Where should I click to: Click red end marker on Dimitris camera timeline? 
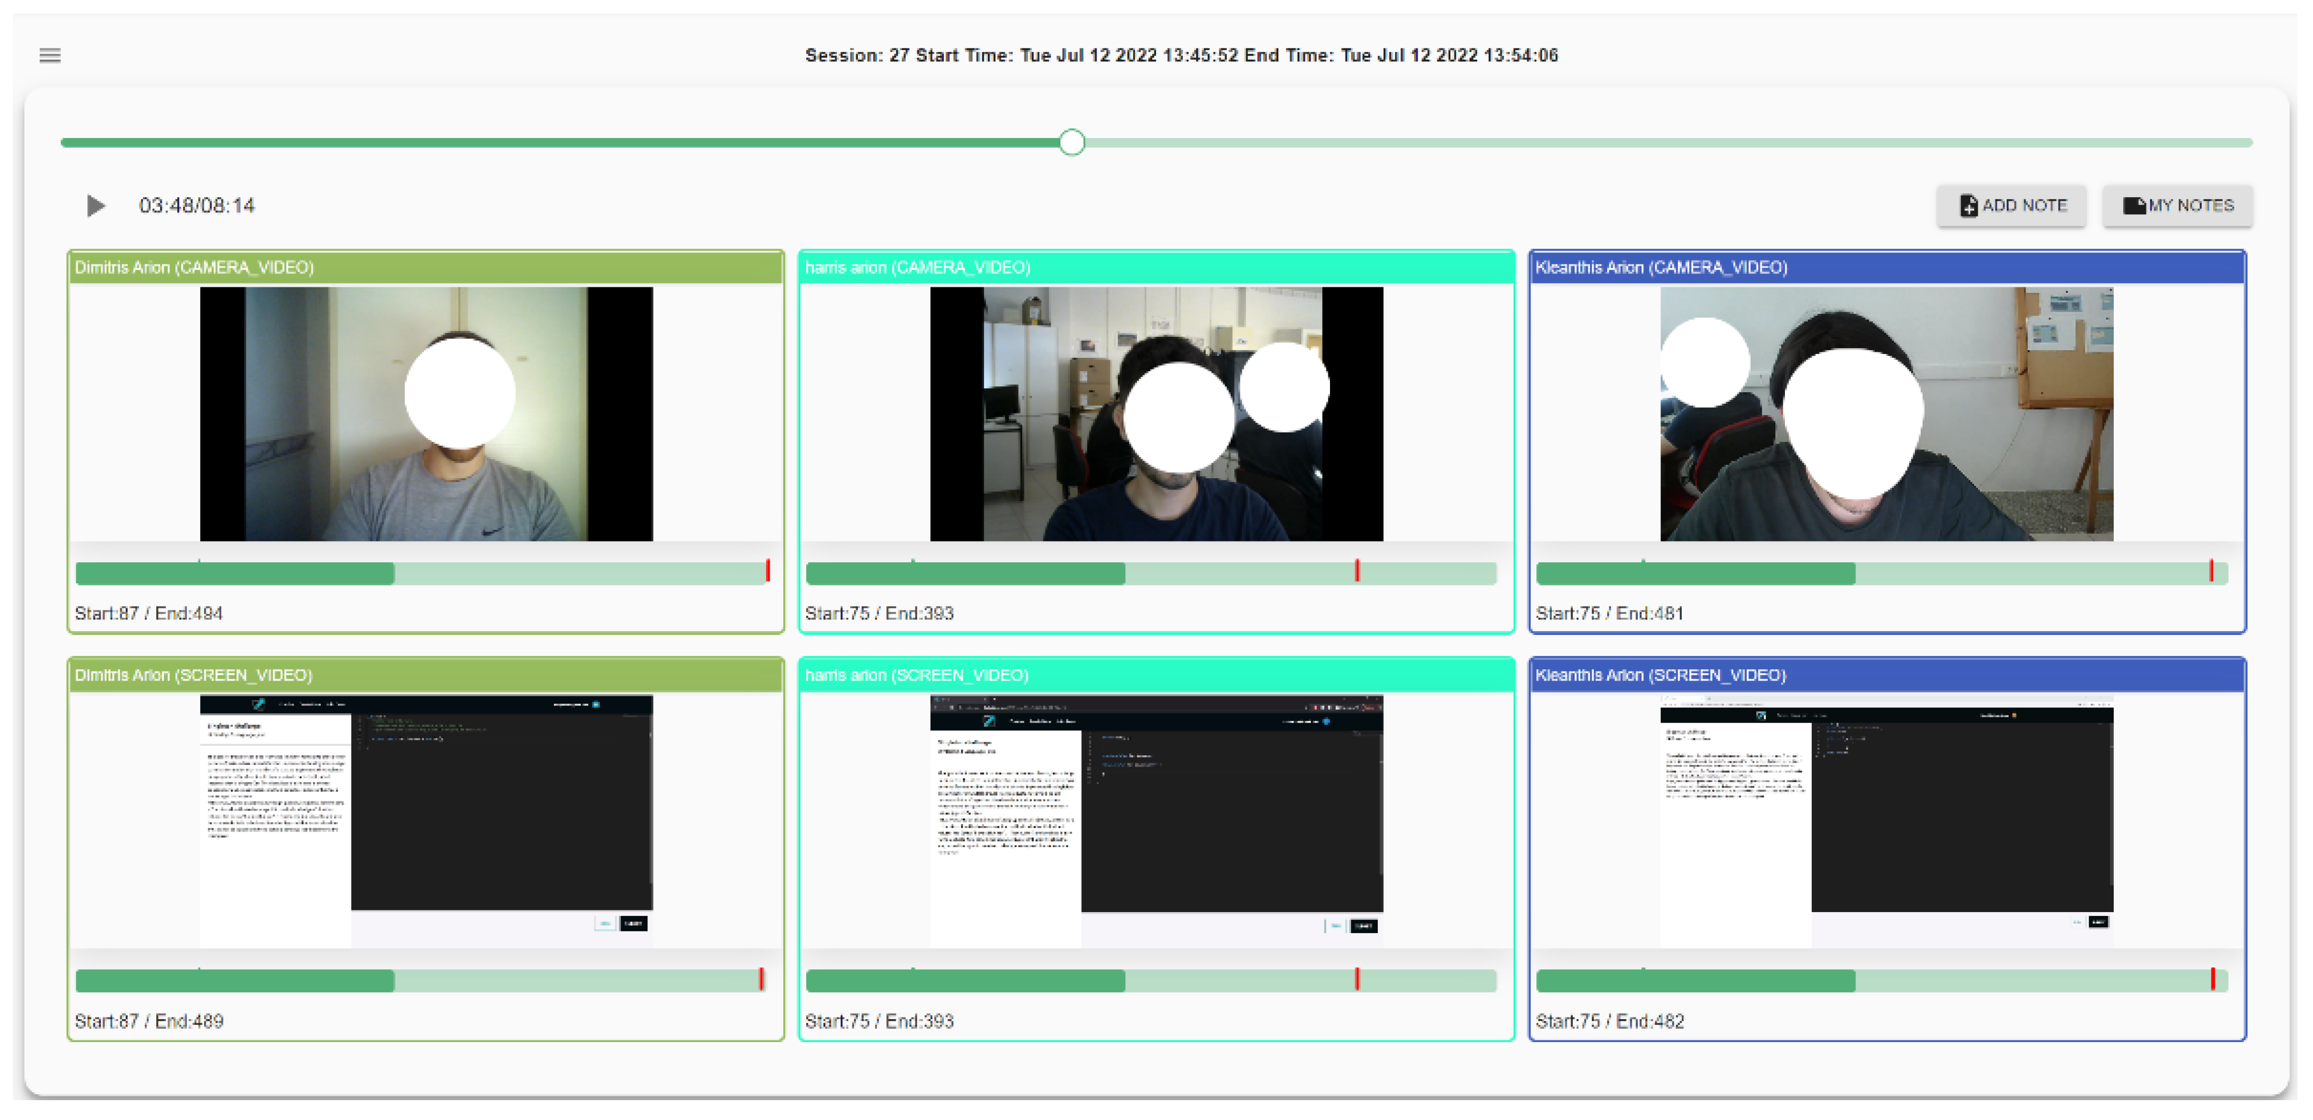768,570
